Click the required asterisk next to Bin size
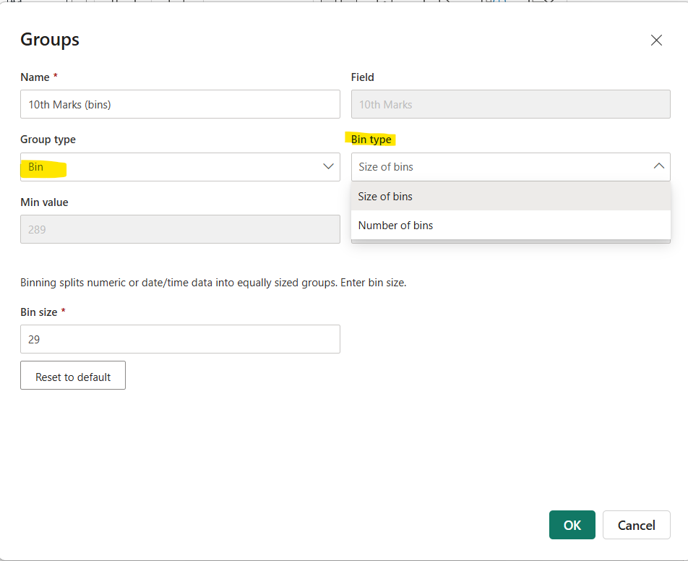 (64, 312)
